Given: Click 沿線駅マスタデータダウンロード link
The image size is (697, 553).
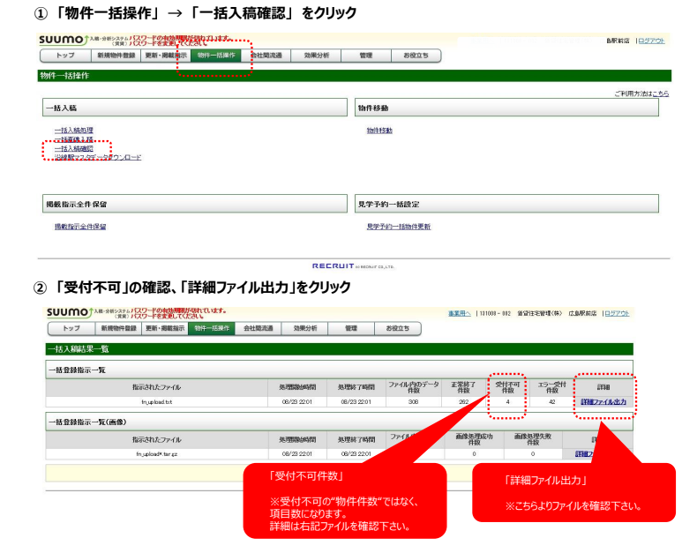Looking at the screenshot, I should (x=98, y=157).
